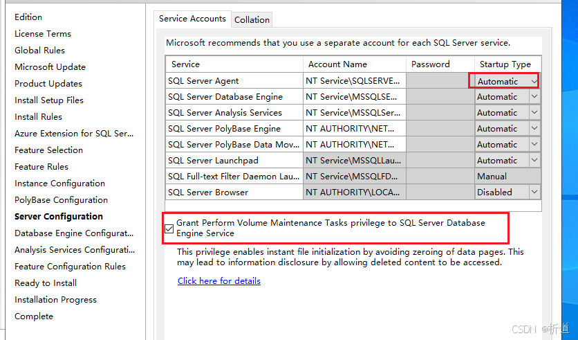The height and width of the screenshot is (340, 578).
Task: Open the Instance Configuration step
Action: click(59, 184)
